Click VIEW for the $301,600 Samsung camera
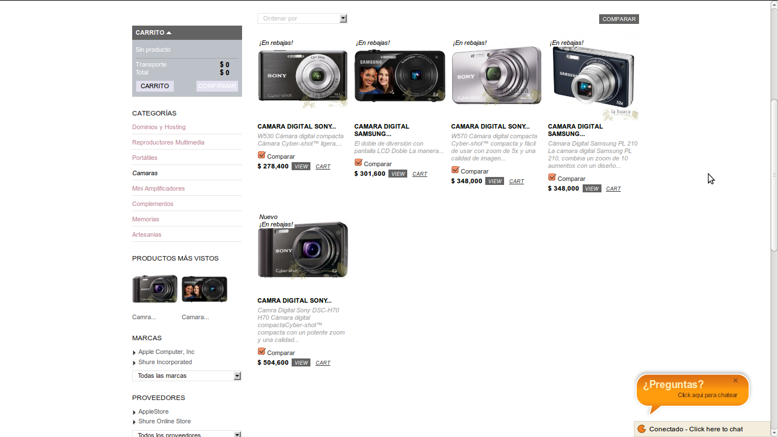The image size is (778, 437). [398, 174]
